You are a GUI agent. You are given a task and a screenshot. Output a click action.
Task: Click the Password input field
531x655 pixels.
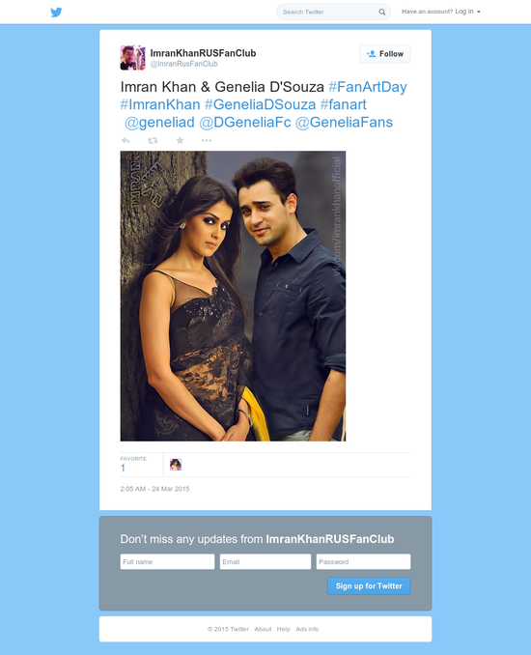(363, 562)
